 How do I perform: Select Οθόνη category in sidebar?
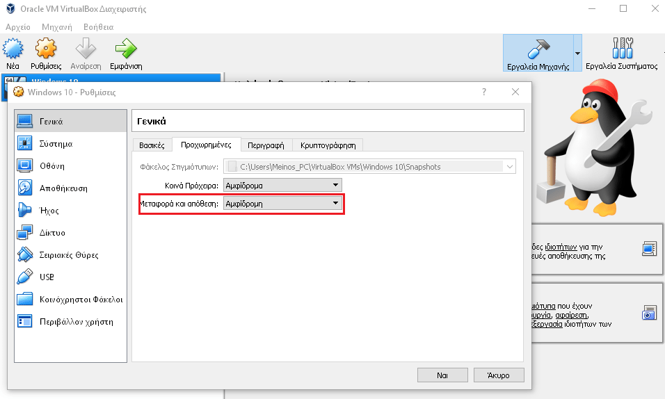tap(70, 166)
